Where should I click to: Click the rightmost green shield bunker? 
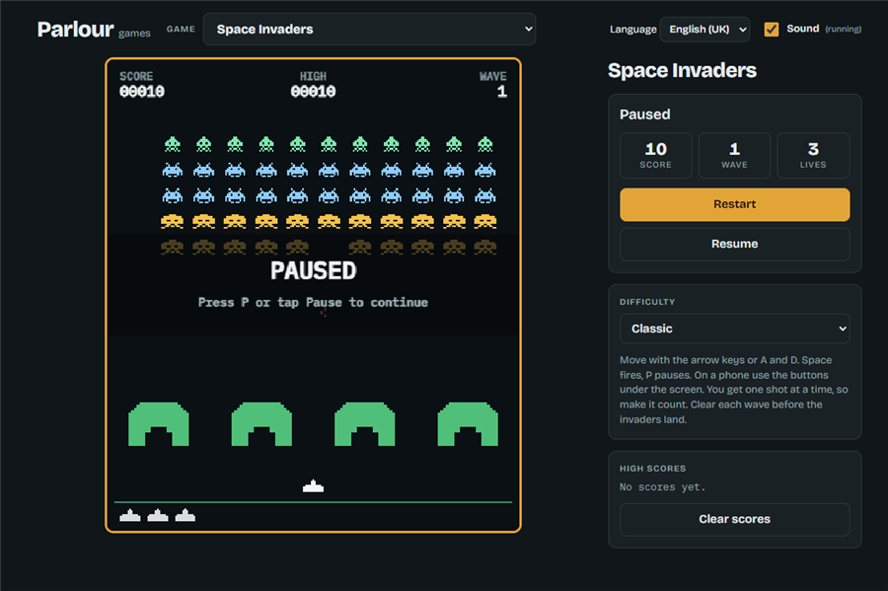(468, 424)
